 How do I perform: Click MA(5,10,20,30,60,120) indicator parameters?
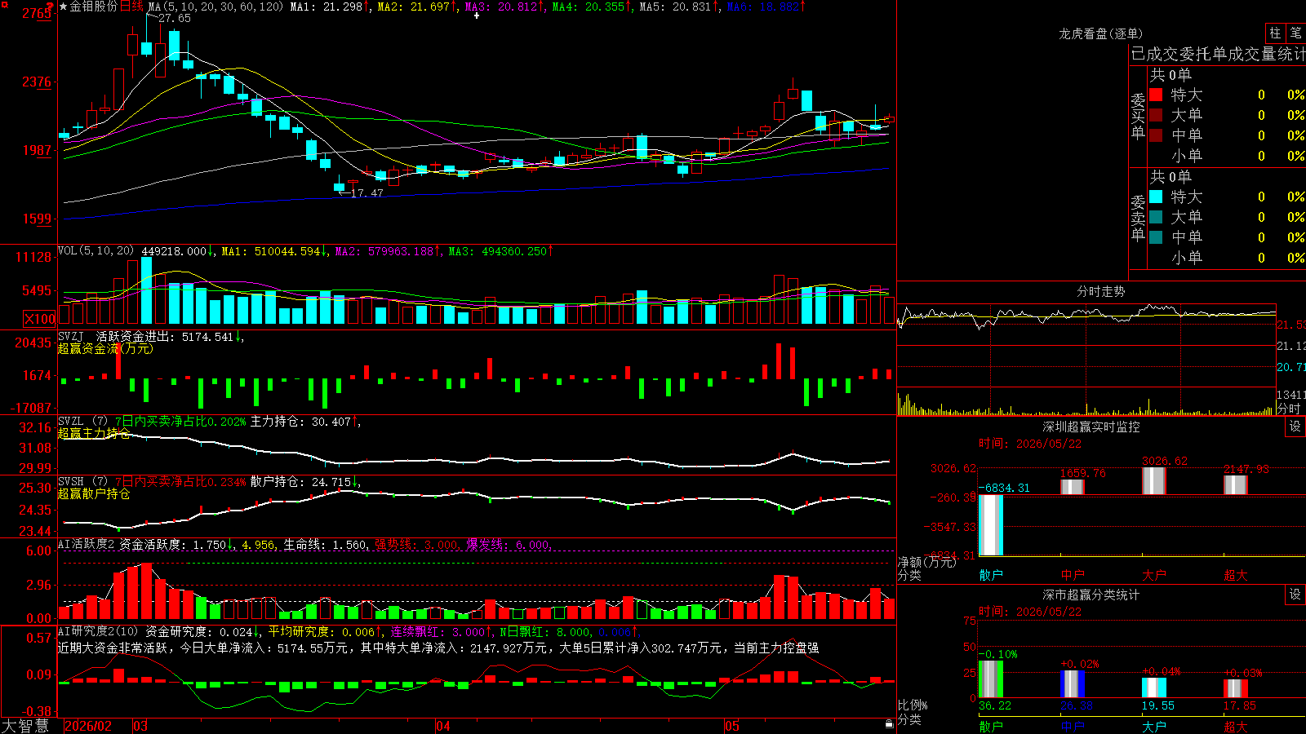pyautogui.click(x=215, y=7)
